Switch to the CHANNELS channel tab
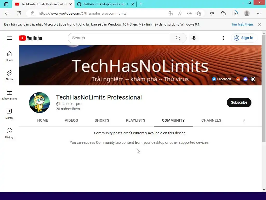 click(x=211, y=120)
